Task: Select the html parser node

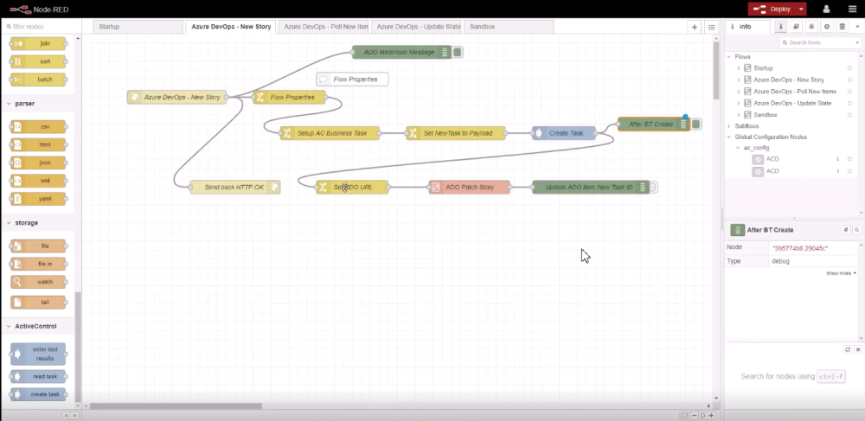Action: (38, 145)
